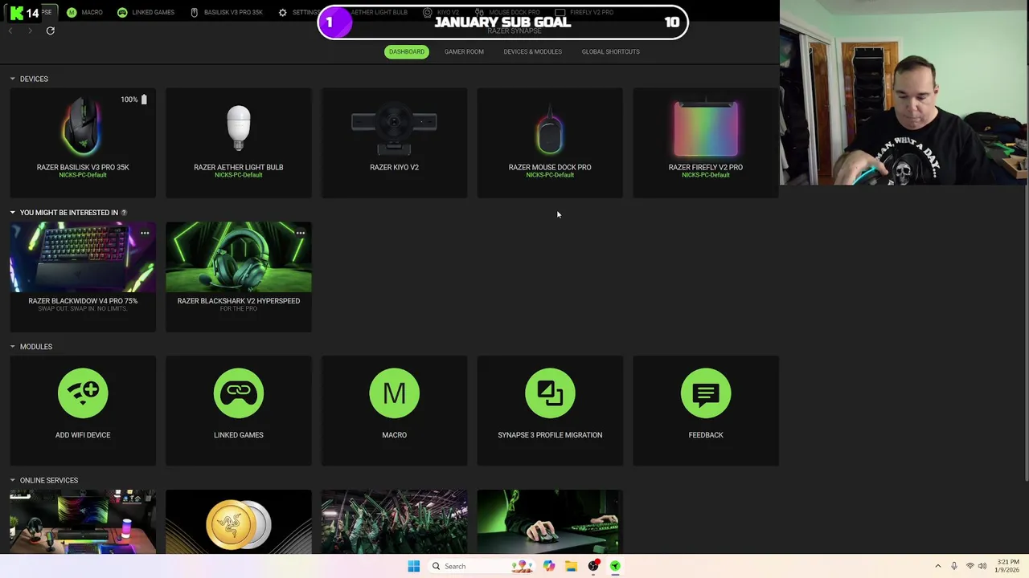Open the esports crowd online service thumbnail
Screen dimensions: 1029x578
(394, 522)
